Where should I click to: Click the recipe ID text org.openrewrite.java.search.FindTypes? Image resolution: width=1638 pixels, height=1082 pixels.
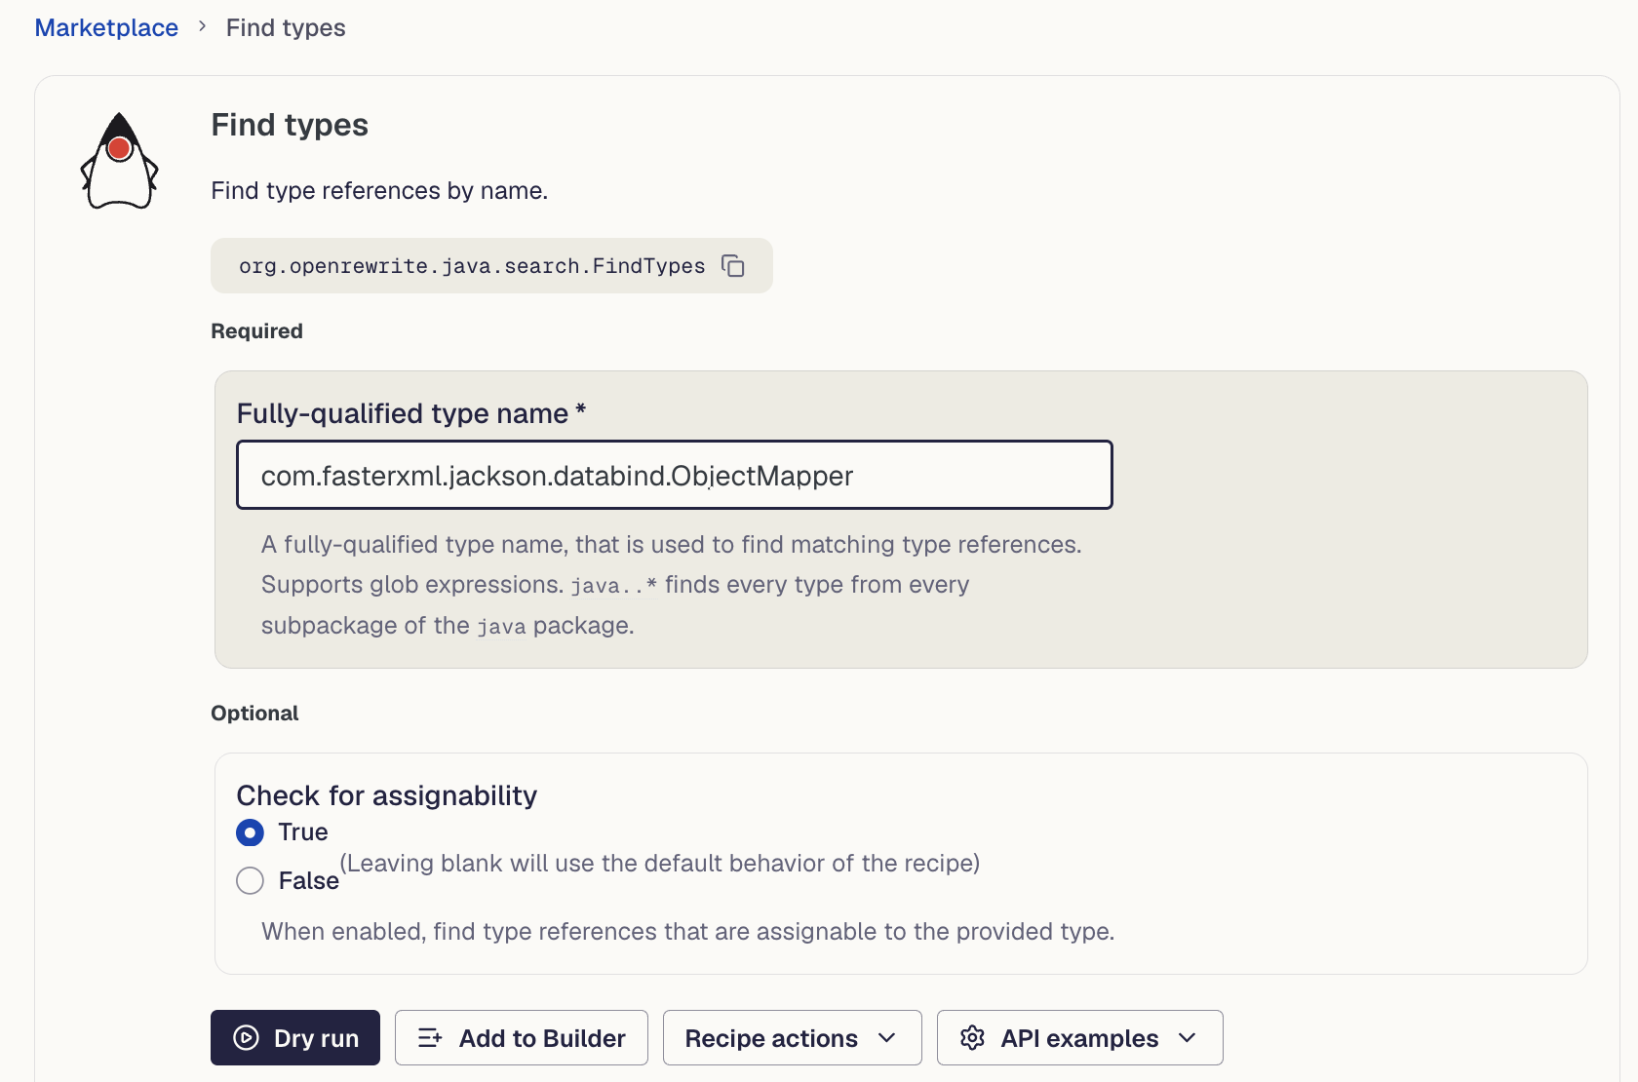[472, 266]
